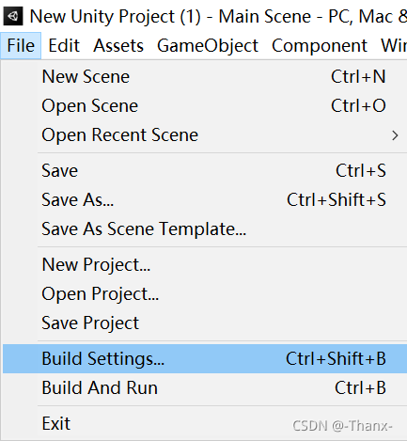The height and width of the screenshot is (441, 407).
Task: Select the Save menu entry
Action: [205, 170]
